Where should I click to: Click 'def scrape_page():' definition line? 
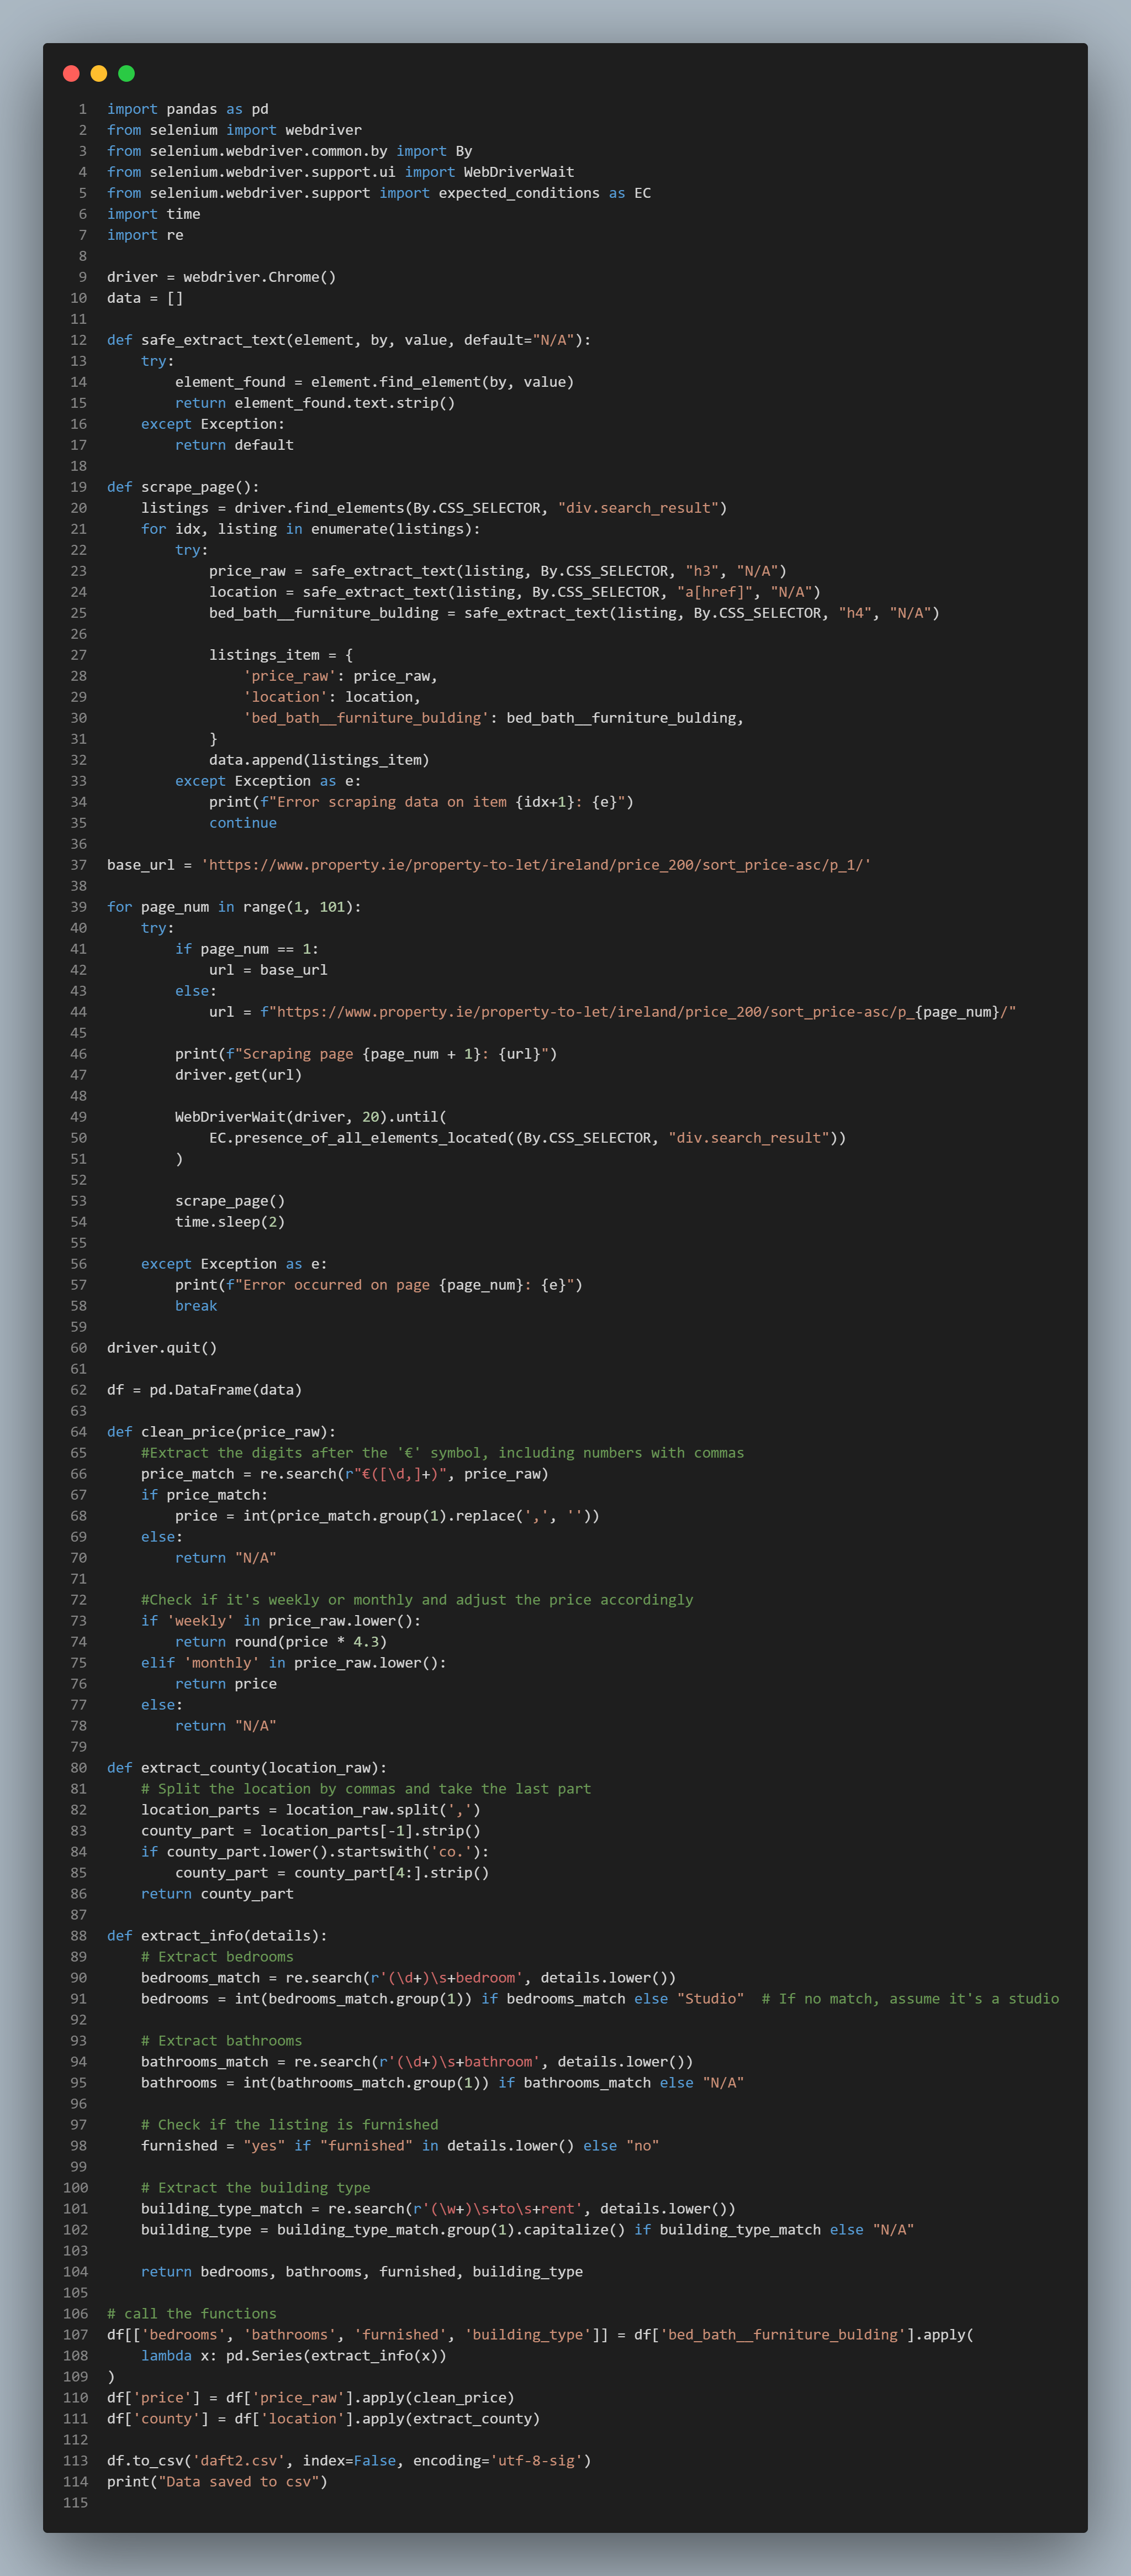click(x=184, y=487)
